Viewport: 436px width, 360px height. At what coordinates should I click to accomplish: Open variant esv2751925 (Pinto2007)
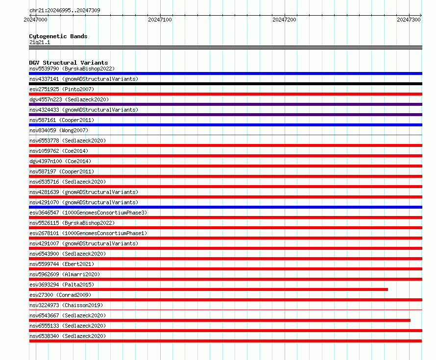point(62,89)
